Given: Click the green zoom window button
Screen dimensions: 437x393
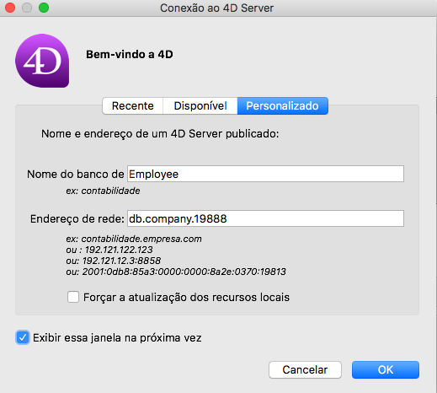Looking at the screenshot, I should (x=44, y=8).
